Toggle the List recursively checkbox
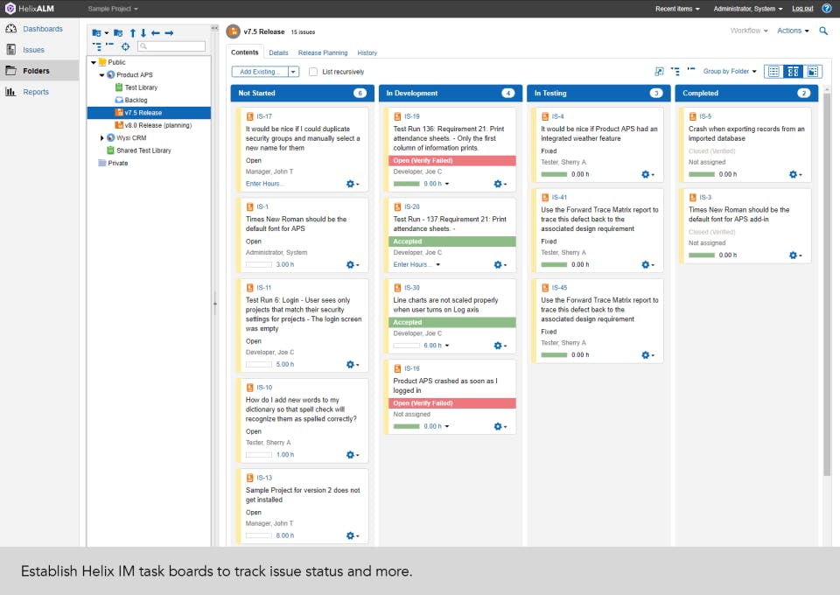This screenshot has width=840, height=595. click(313, 72)
